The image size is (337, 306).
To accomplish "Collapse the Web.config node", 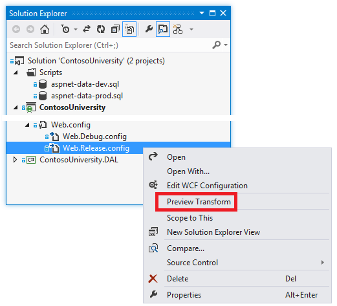I will pos(27,125).
